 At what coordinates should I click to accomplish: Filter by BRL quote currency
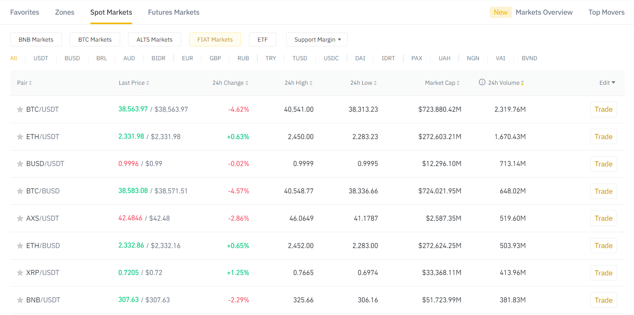(x=102, y=58)
